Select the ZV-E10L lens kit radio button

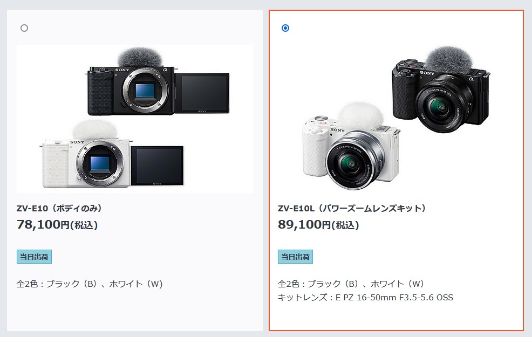[285, 28]
